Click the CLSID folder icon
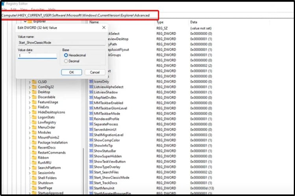Screen dimensions: 295x196 click(x=34, y=82)
